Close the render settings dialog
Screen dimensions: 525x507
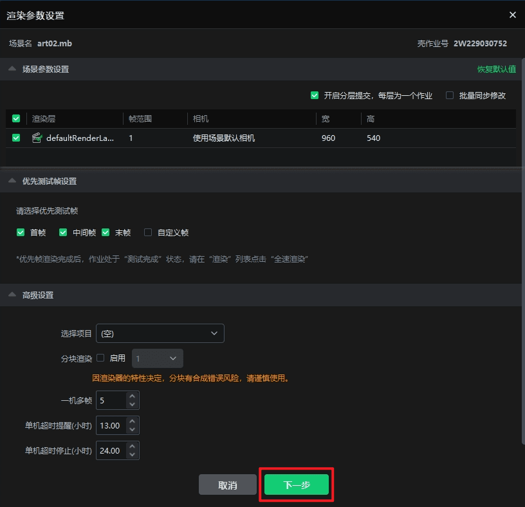pyautogui.click(x=512, y=15)
